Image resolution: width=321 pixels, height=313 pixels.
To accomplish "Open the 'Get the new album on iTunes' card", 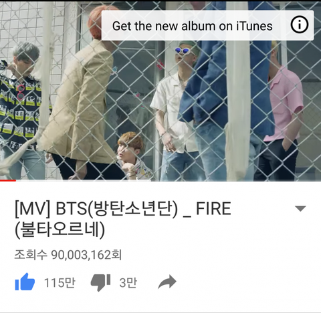I will pyautogui.click(x=207, y=25).
